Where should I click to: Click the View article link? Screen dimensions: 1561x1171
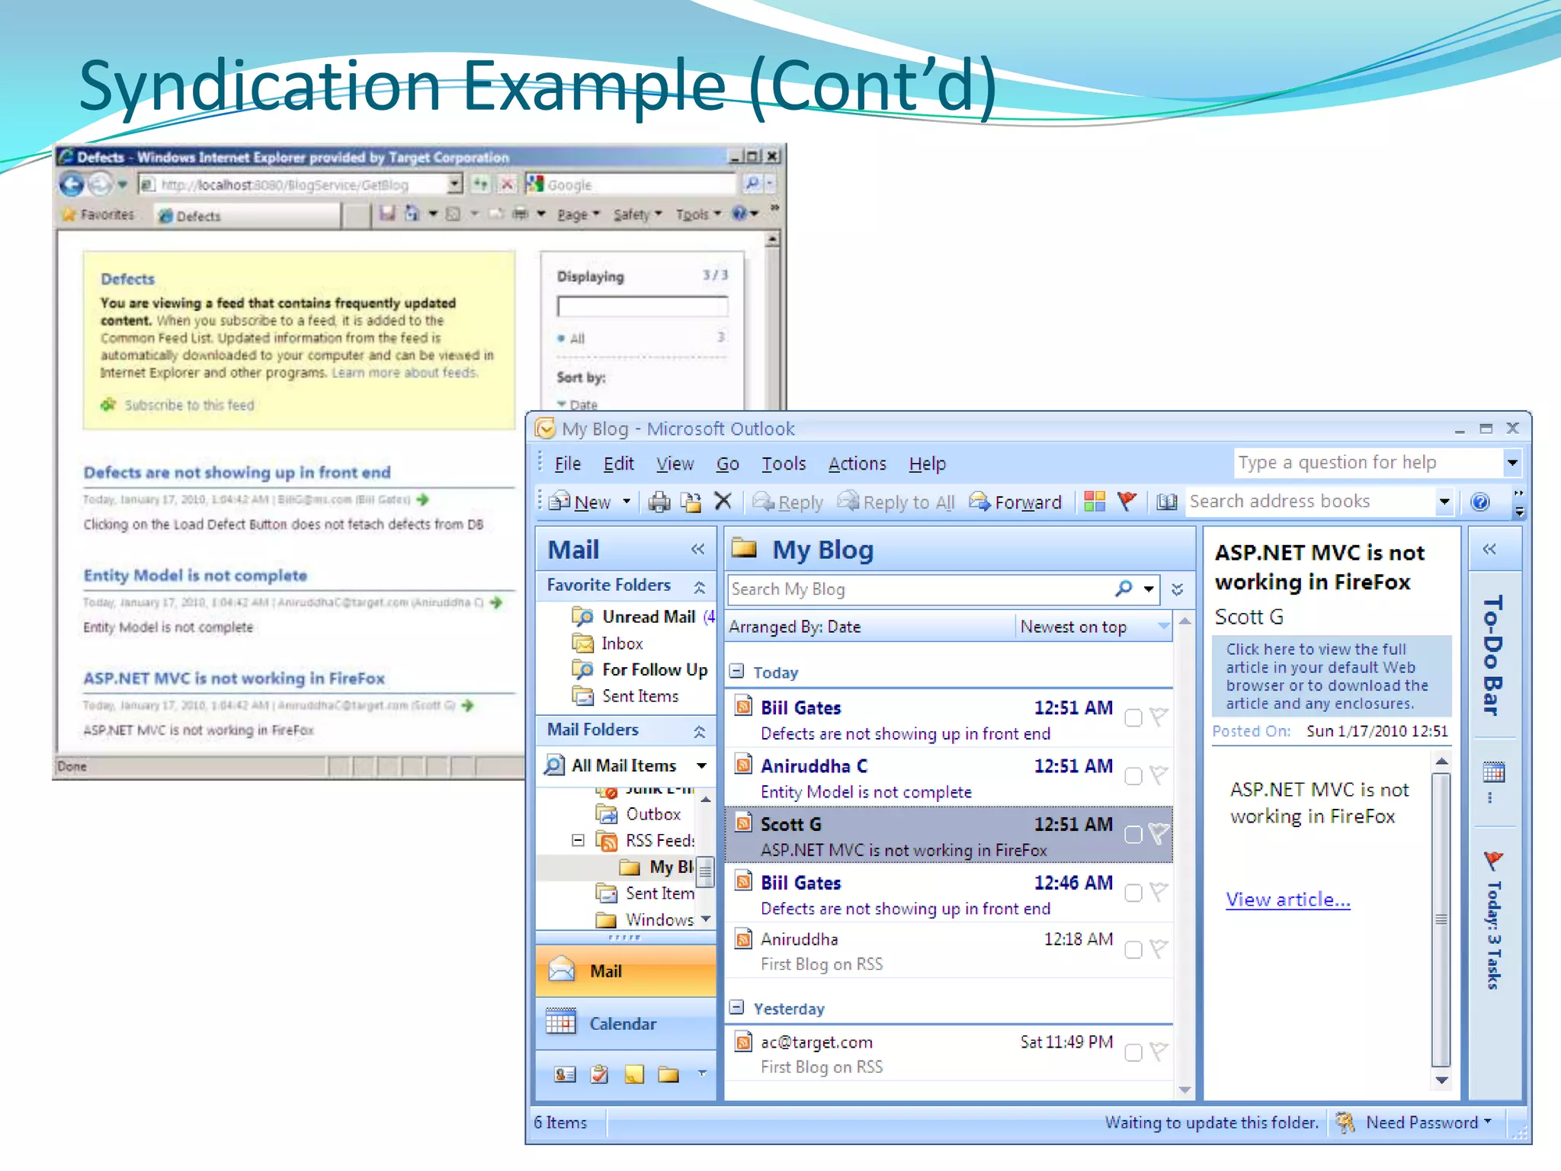[x=1287, y=900]
